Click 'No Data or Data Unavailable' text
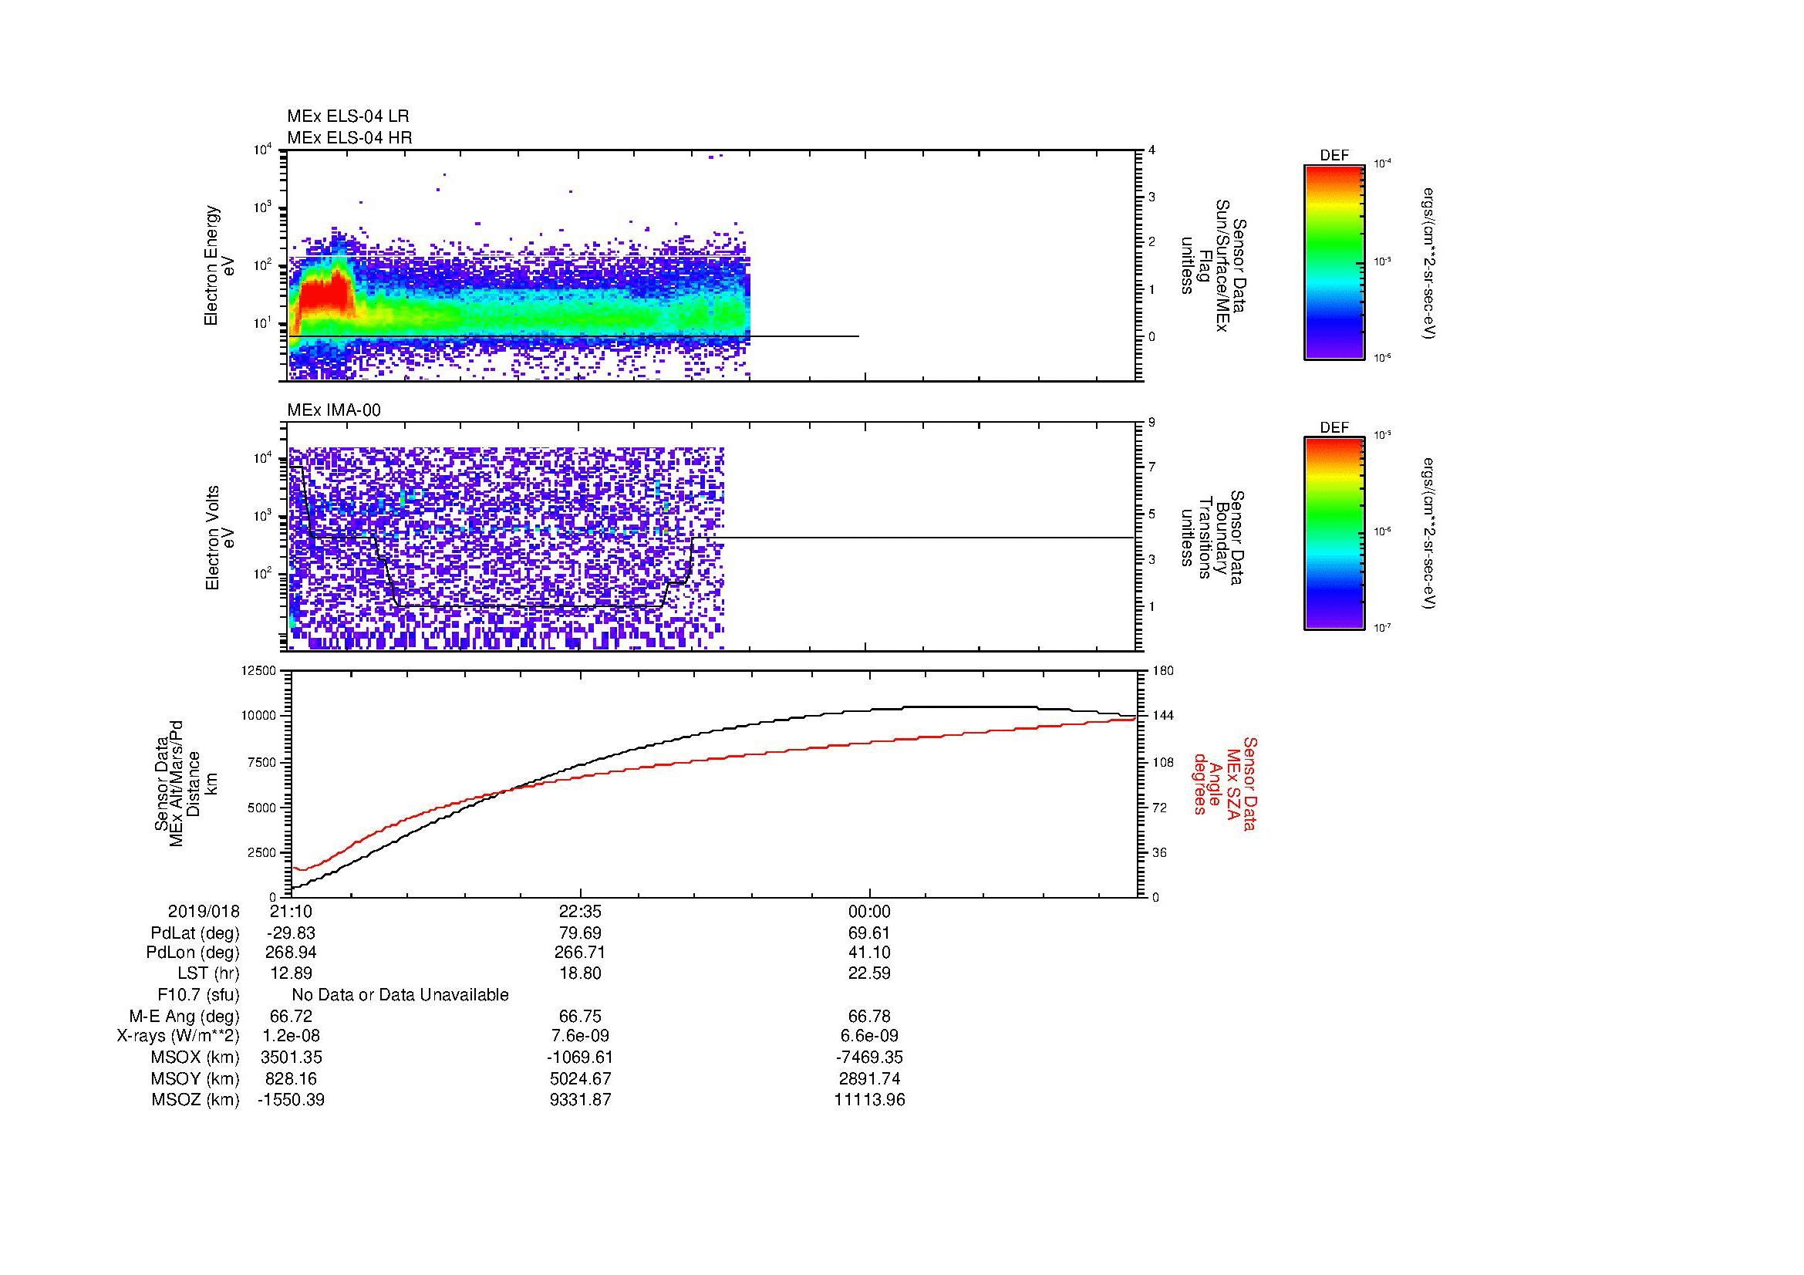Viewport: 1804px width, 1275px height. pos(400,995)
